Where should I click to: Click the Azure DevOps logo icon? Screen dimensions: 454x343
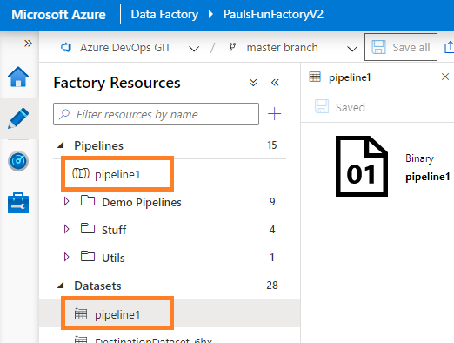coord(66,47)
